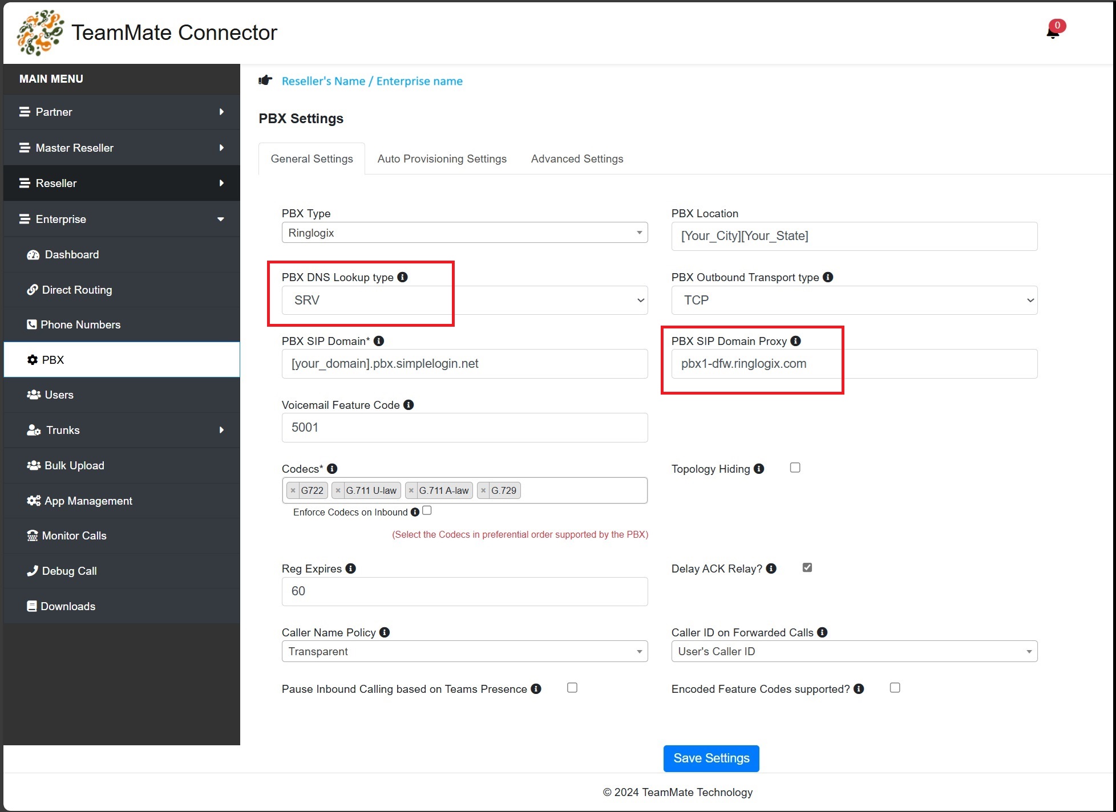Switch to General Settings tab
Viewport: 1116px width, 812px height.
tap(312, 159)
